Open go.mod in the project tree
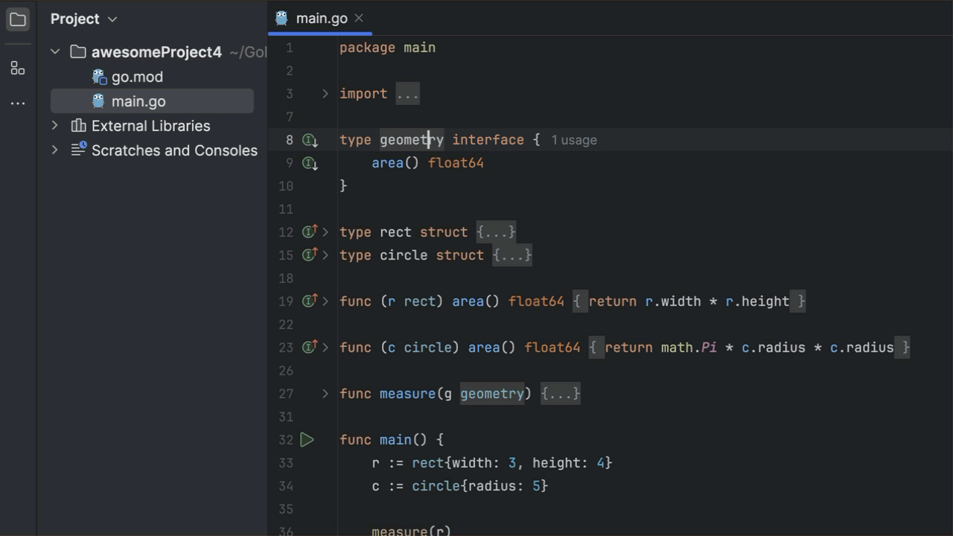This screenshot has height=536, width=953. [137, 77]
